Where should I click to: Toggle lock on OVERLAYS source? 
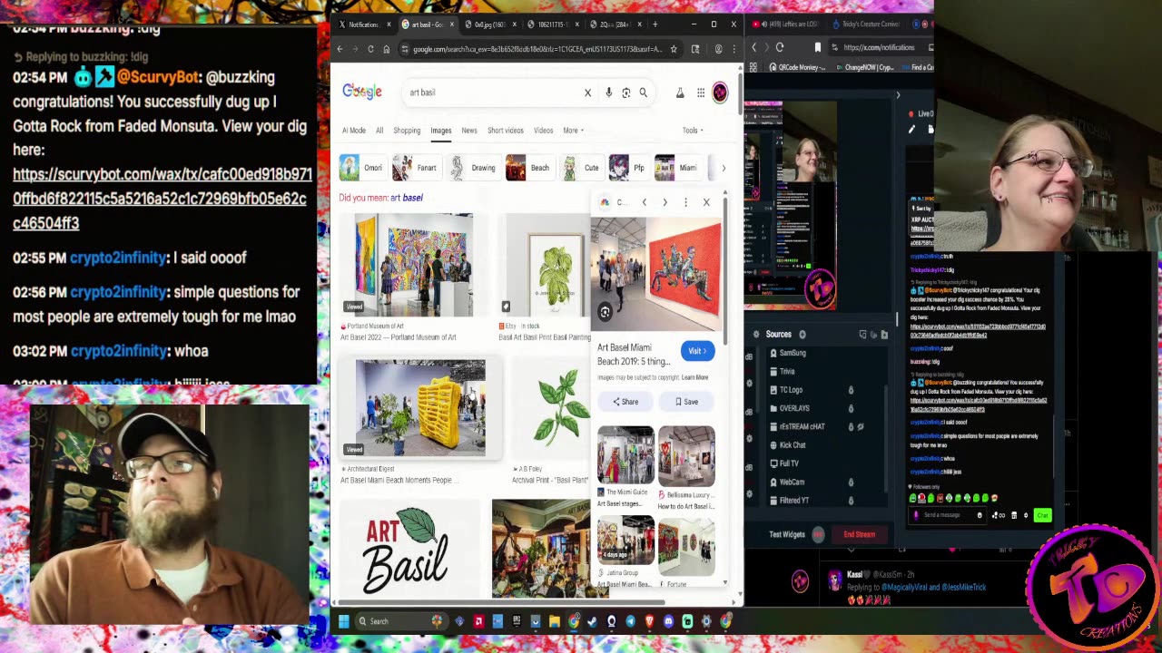pos(851,408)
